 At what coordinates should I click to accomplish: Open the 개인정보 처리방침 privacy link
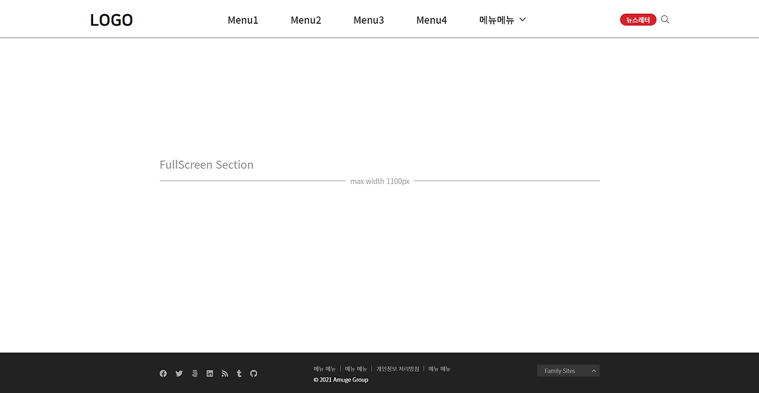pyautogui.click(x=397, y=368)
